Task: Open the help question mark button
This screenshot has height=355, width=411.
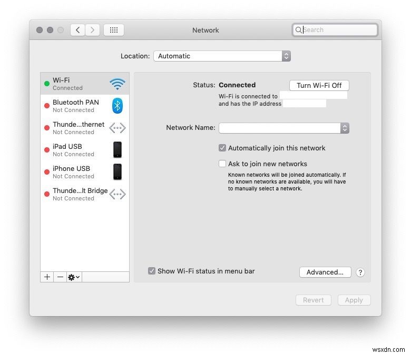Action: tap(360, 272)
